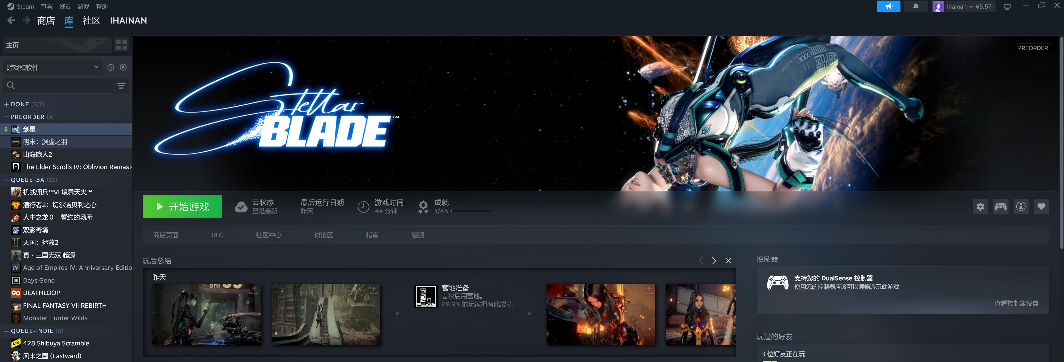Open the 游戏和软件 filter dropdown
This screenshot has width=1064, height=362.
pyautogui.click(x=53, y=67)
